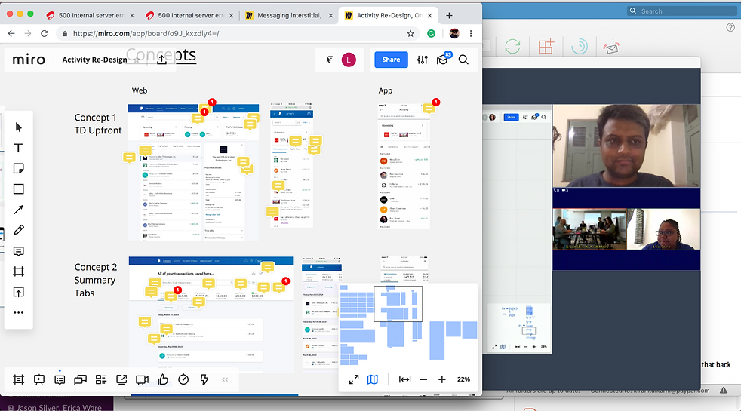Open board search magnifier

pos(463,60)
